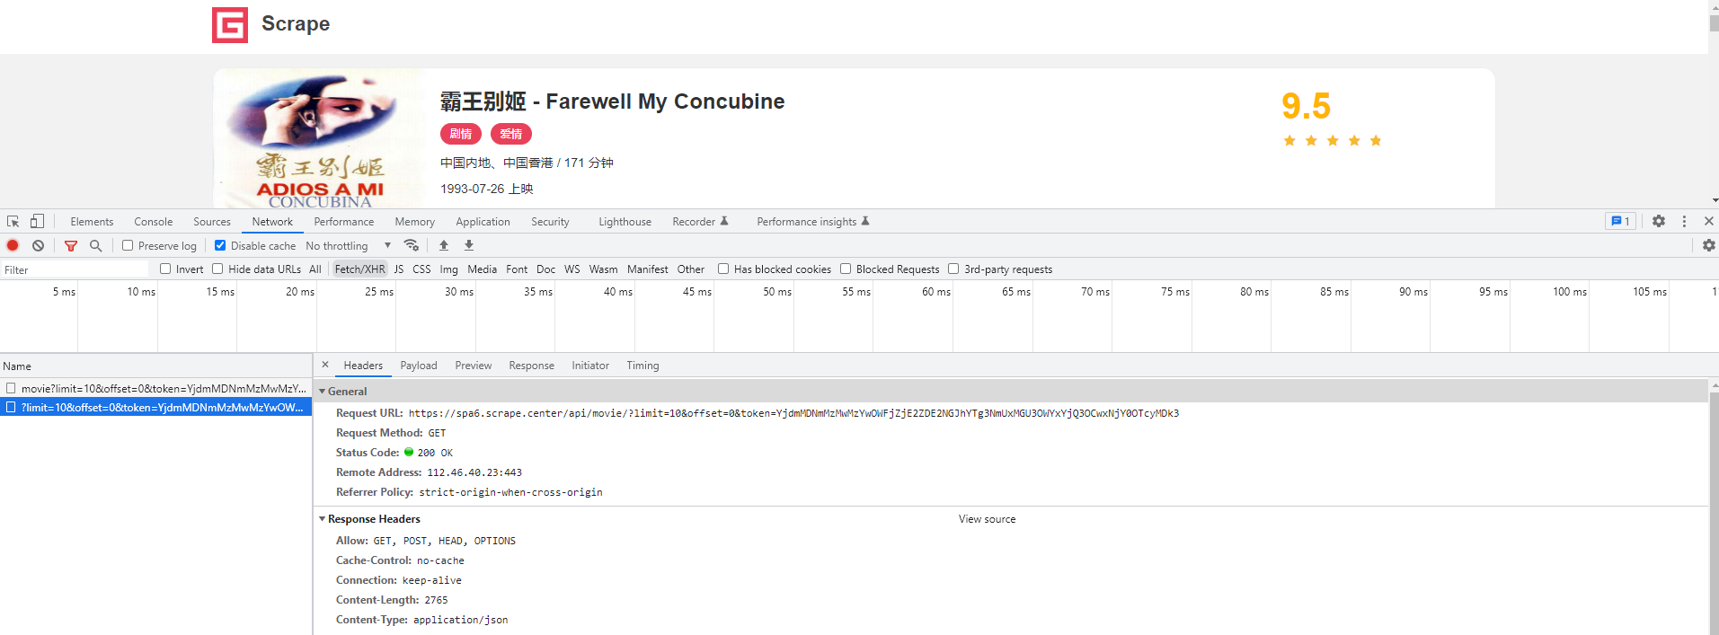Open the Memory tab
1719x635 pixels.
click(x=414, y=222)
